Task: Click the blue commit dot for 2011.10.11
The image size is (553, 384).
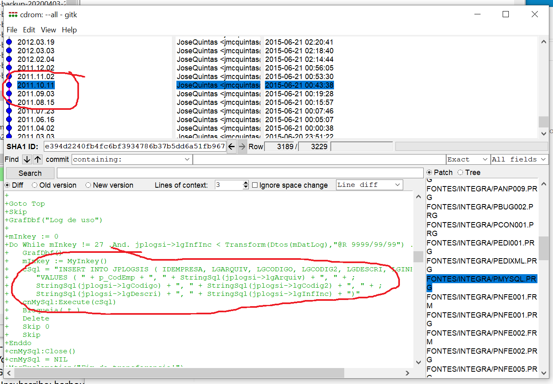Action: pyautogui.click(x=9, y=85)
